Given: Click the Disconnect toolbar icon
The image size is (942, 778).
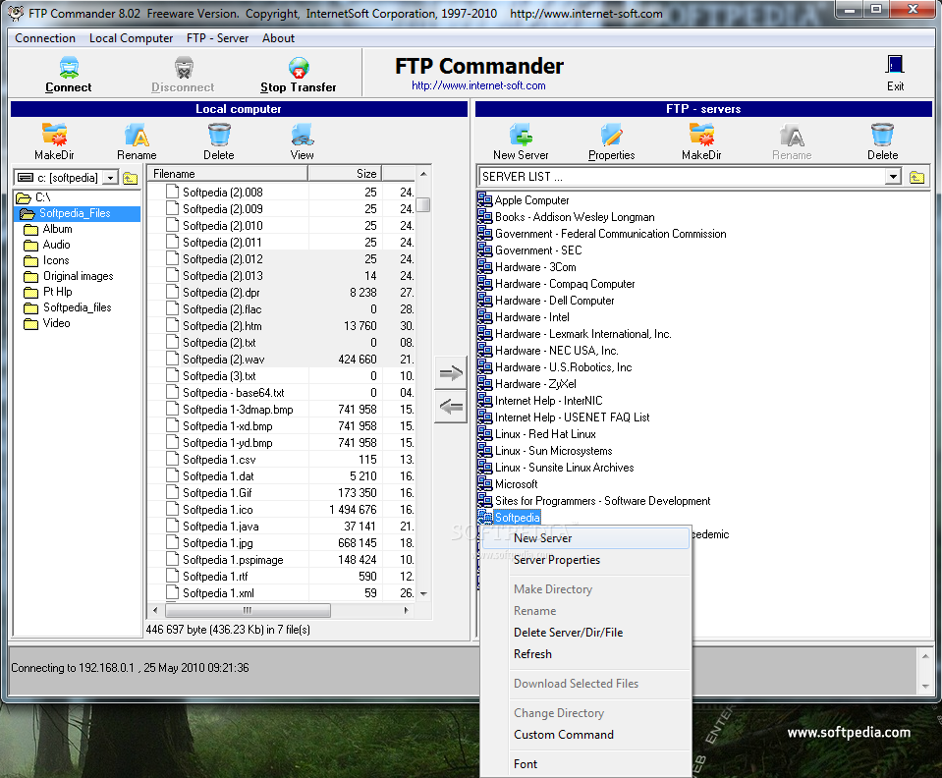Looking at the screenshot, I should tap(184, 67).
